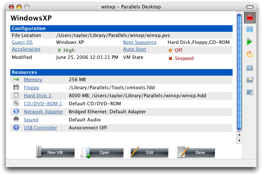Click the screenshot picture icon in sidebar

[250, 80]
